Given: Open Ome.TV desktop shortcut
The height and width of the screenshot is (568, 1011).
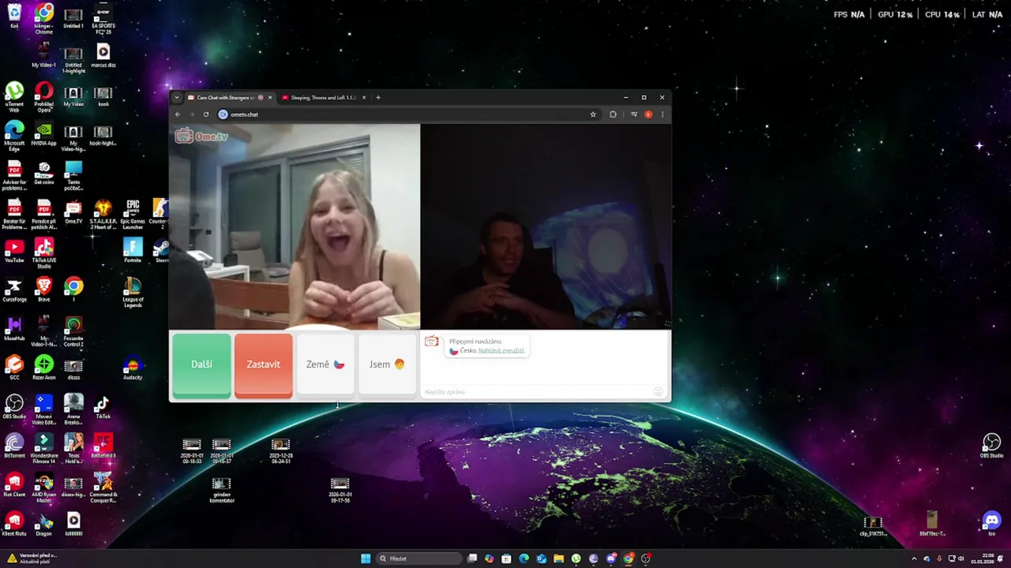Looking at the screenshot, I should point(73,212).
